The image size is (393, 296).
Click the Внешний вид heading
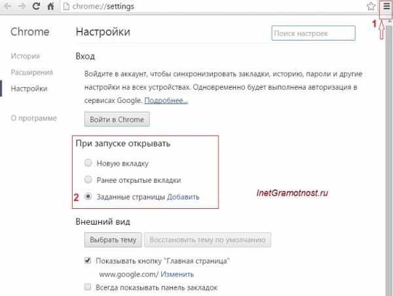pos(103,221)
